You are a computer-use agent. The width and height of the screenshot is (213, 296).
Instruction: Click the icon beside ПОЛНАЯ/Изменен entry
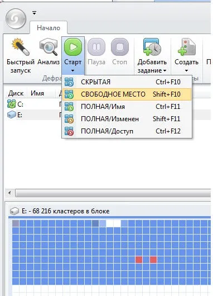click(69, 119)
